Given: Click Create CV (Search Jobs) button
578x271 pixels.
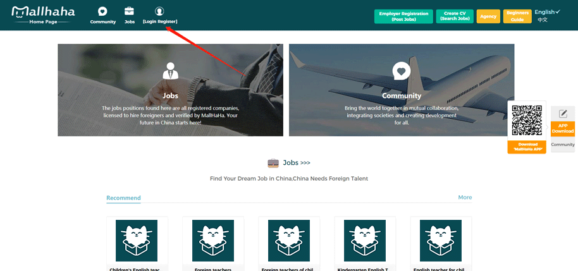Looking at the screenshot, I should tap(455, 16).
